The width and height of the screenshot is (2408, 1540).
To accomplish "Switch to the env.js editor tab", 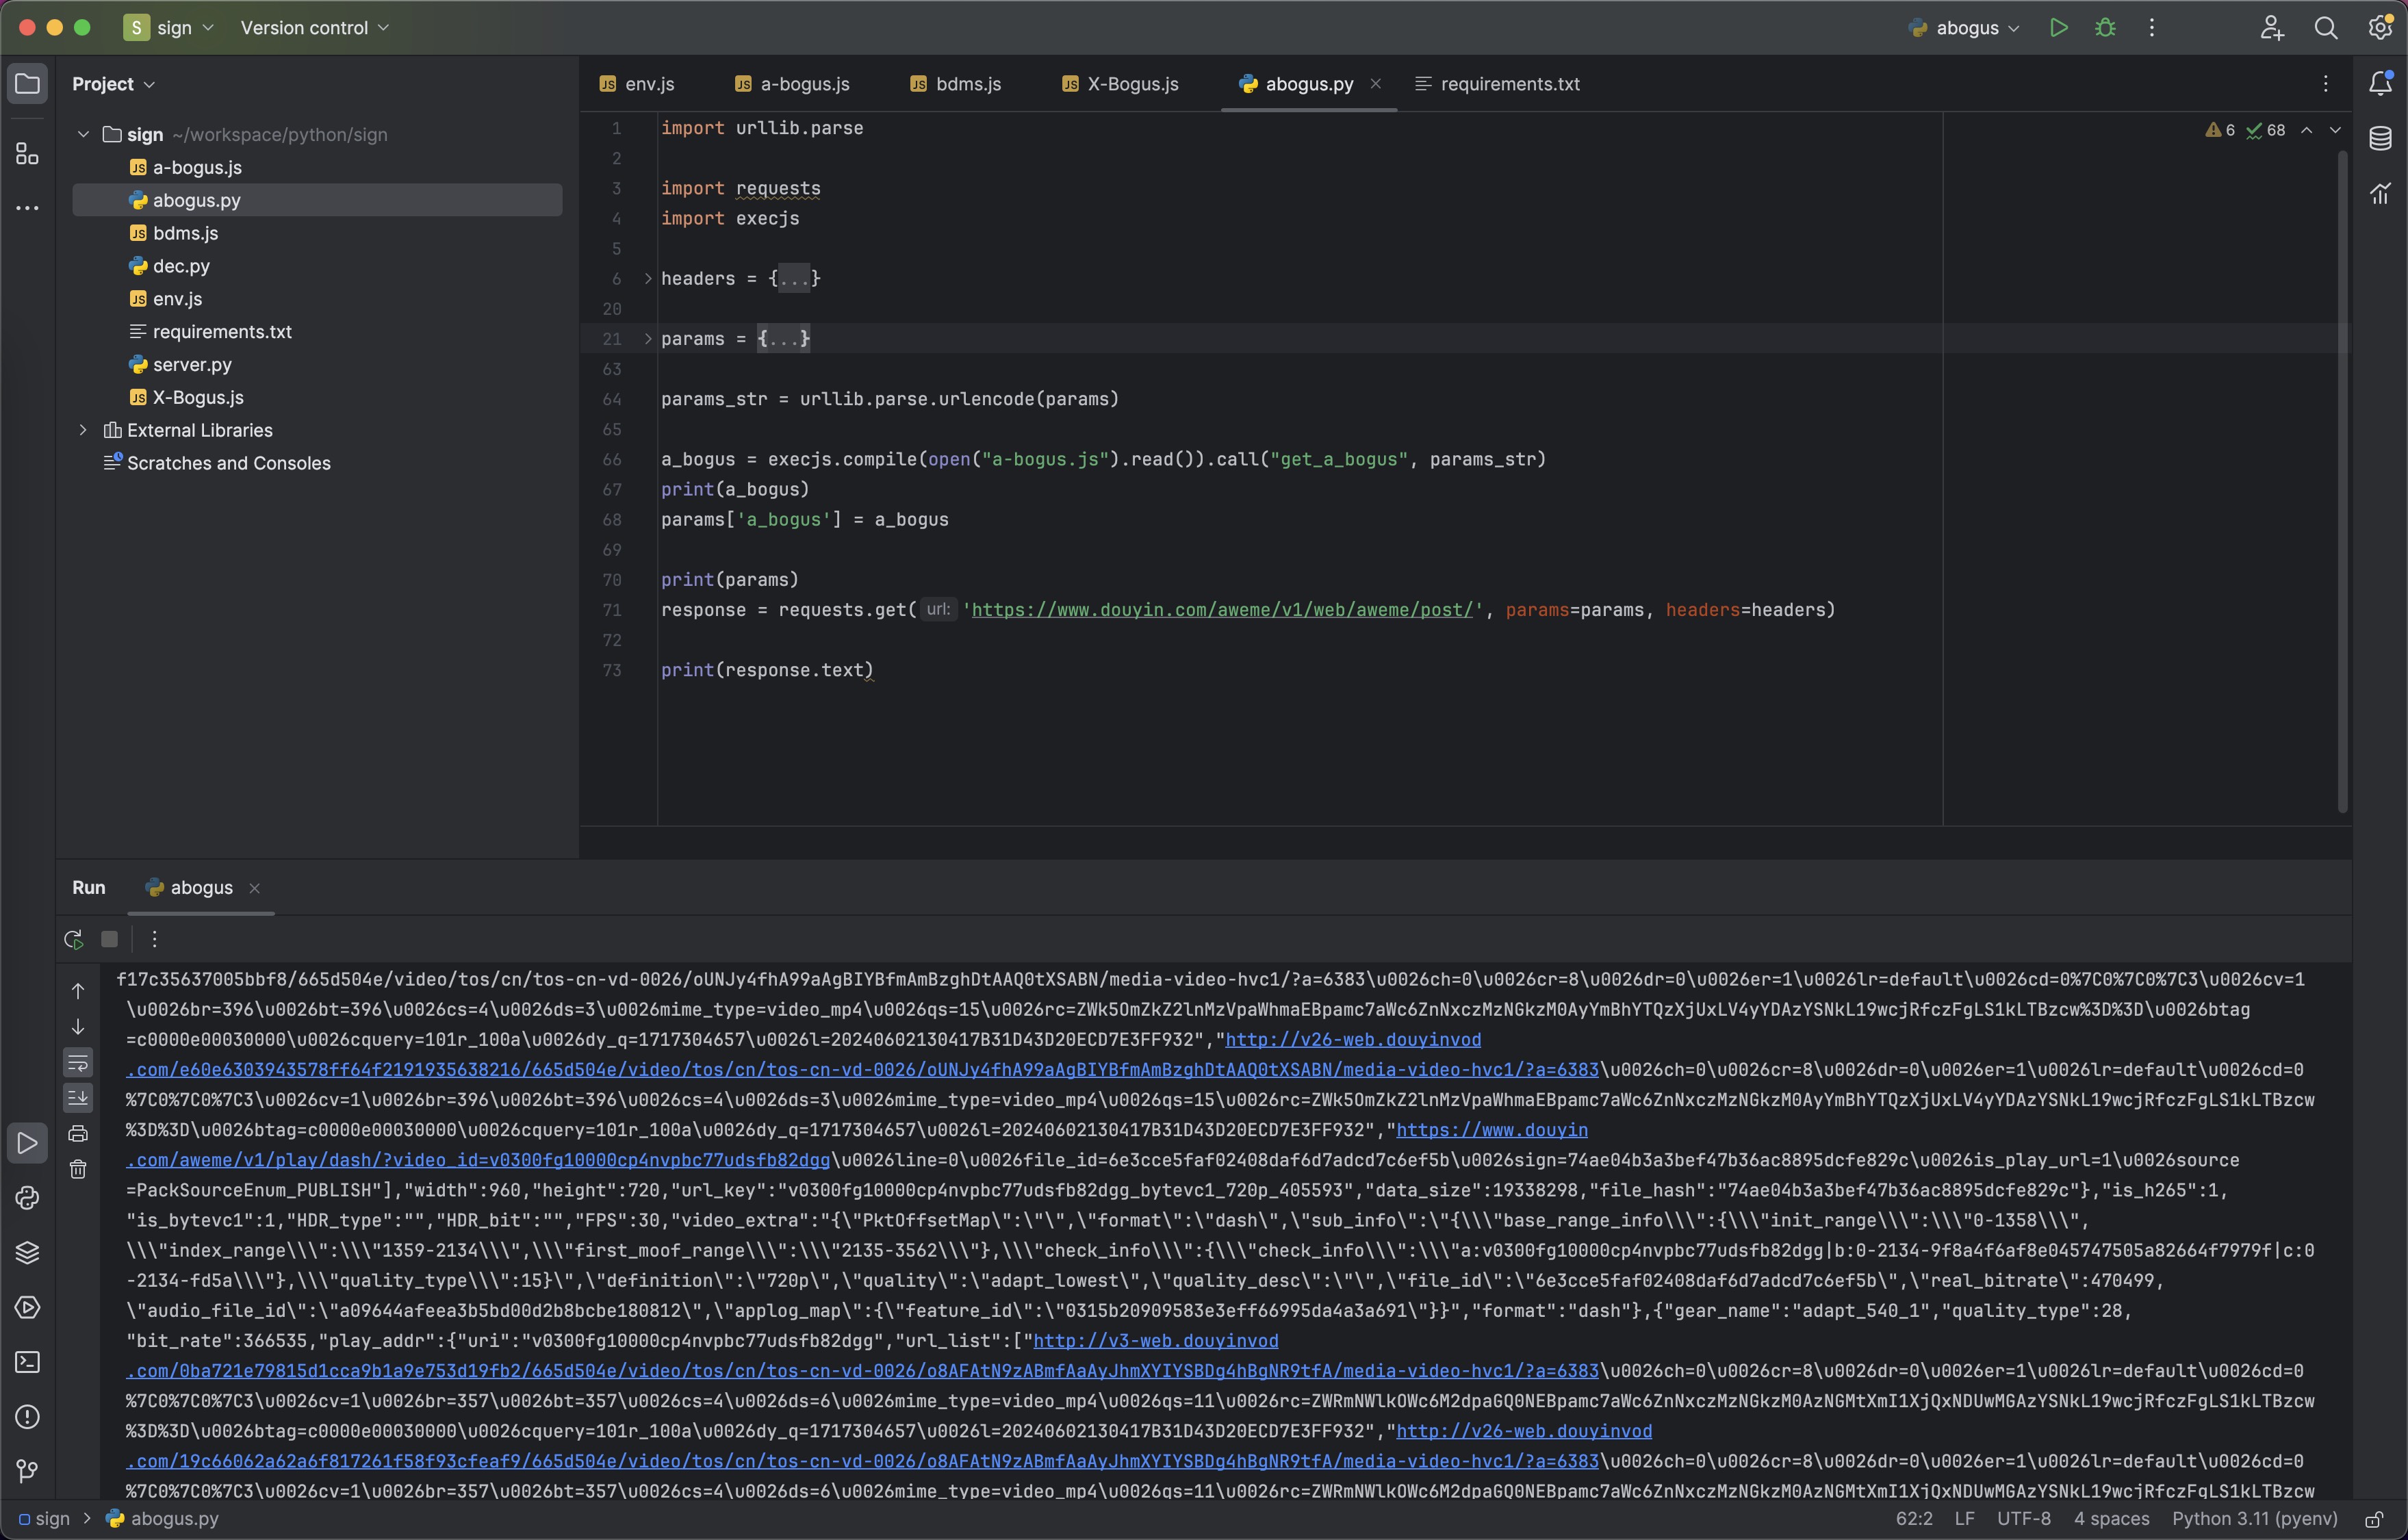I will click(637, 84).
